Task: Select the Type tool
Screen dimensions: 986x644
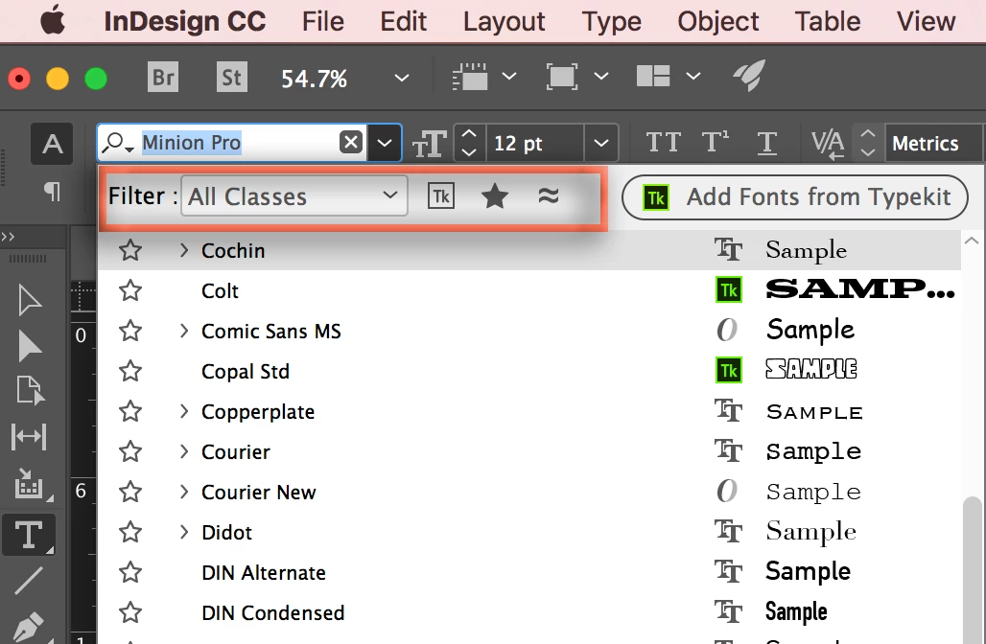Action: 29,535
